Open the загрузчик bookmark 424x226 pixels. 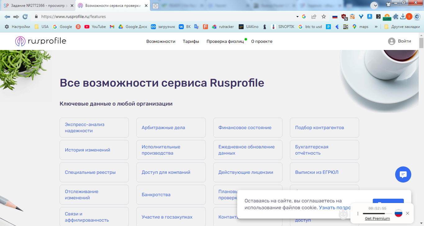tap(163, 27)
